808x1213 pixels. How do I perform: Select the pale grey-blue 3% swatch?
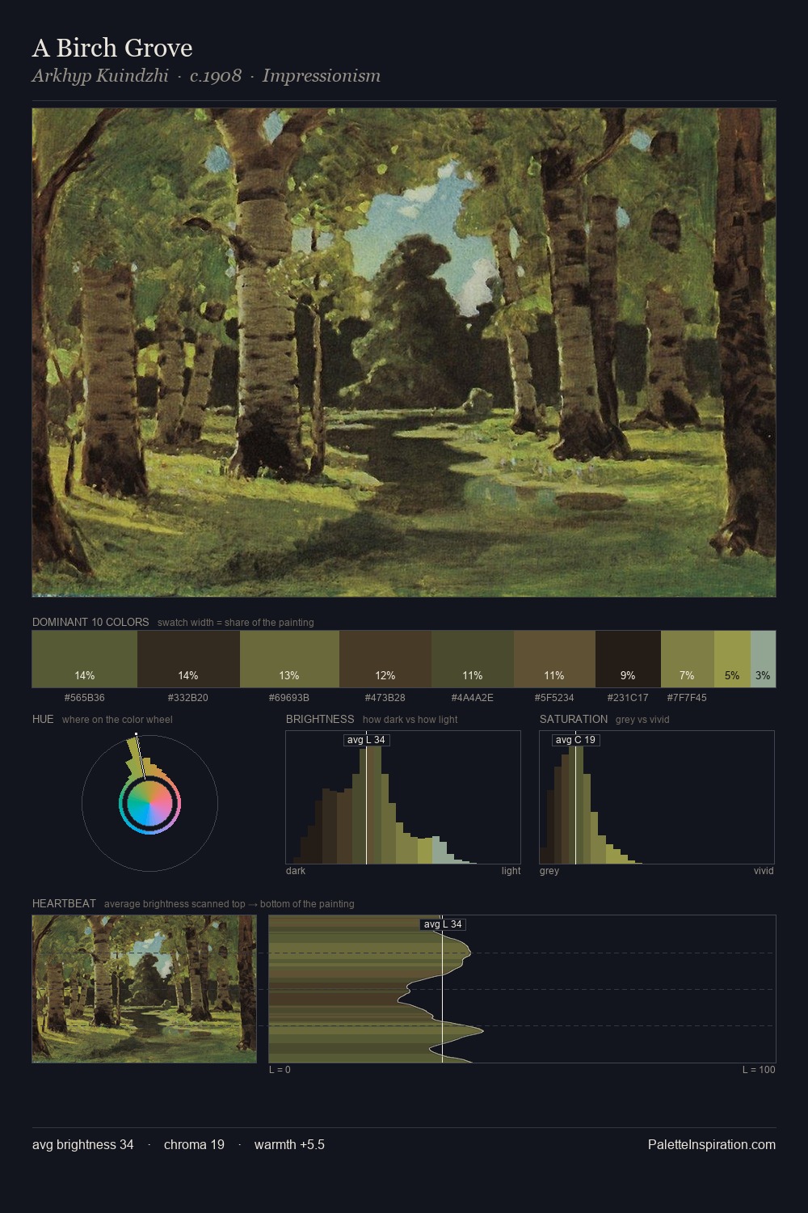pyautogui.click(x=763, y=659)
